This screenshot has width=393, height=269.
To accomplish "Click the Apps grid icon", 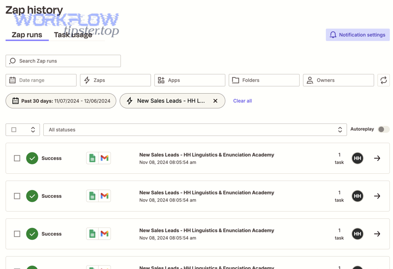I will point(161,80).
